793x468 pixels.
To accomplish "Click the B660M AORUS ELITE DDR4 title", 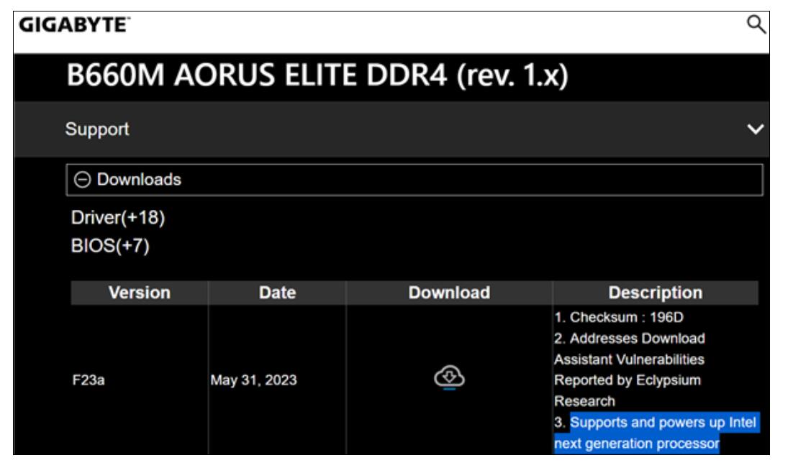I will pyautogui.click(x=317, y=75).
